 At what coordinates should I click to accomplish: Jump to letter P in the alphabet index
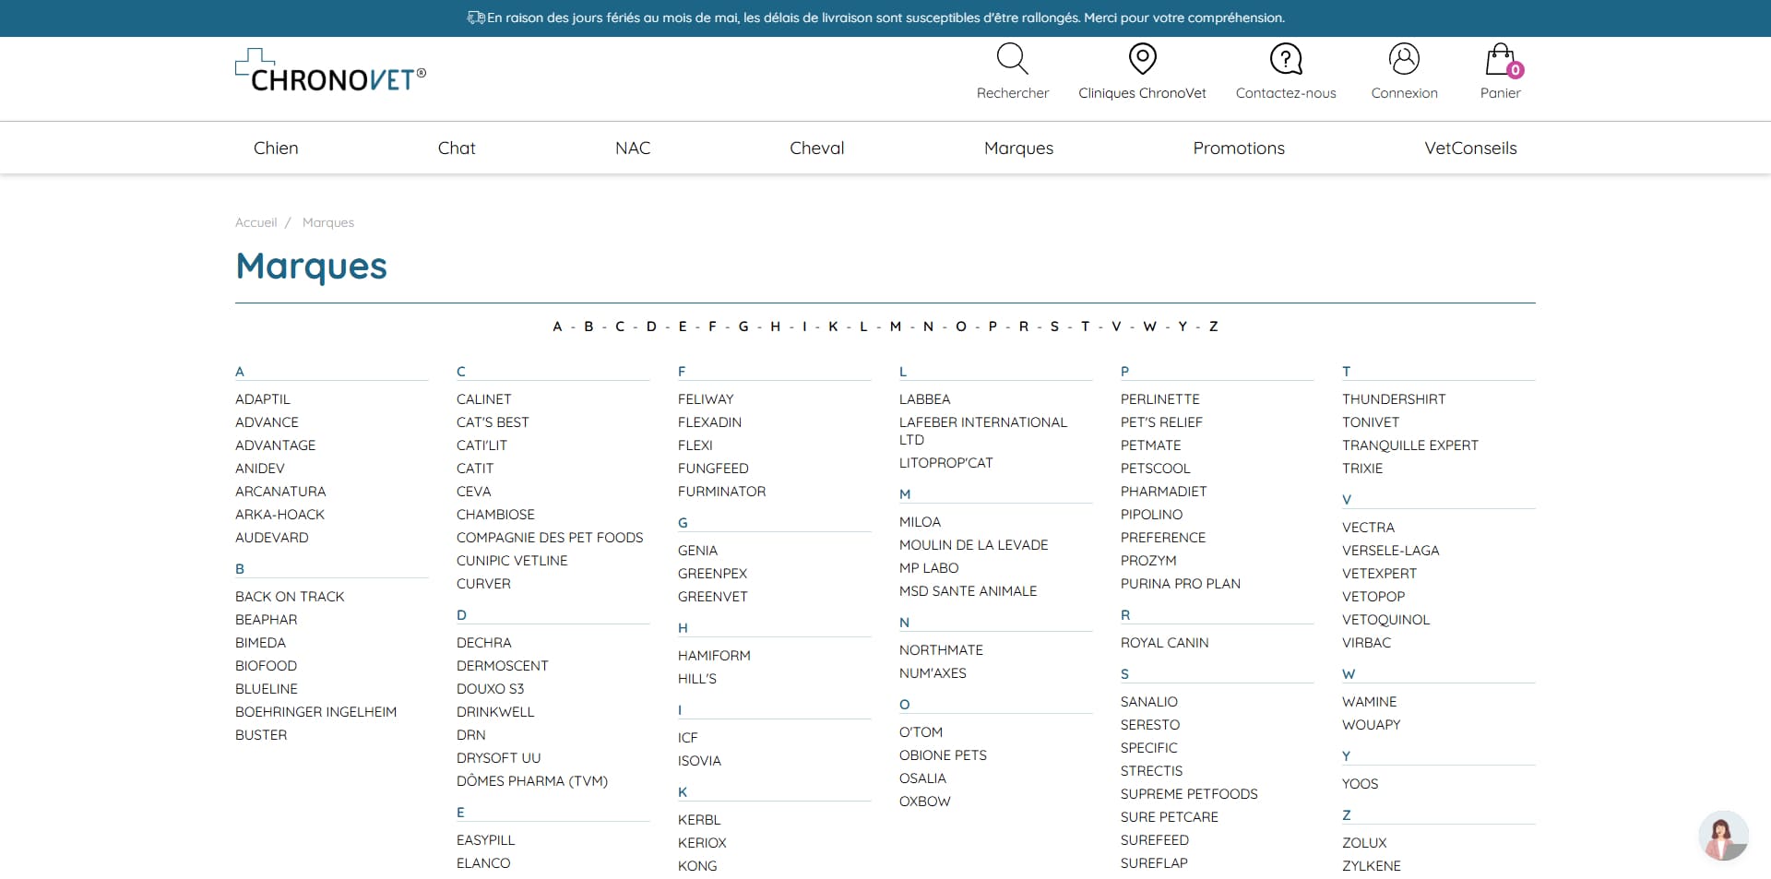[992, 327]
